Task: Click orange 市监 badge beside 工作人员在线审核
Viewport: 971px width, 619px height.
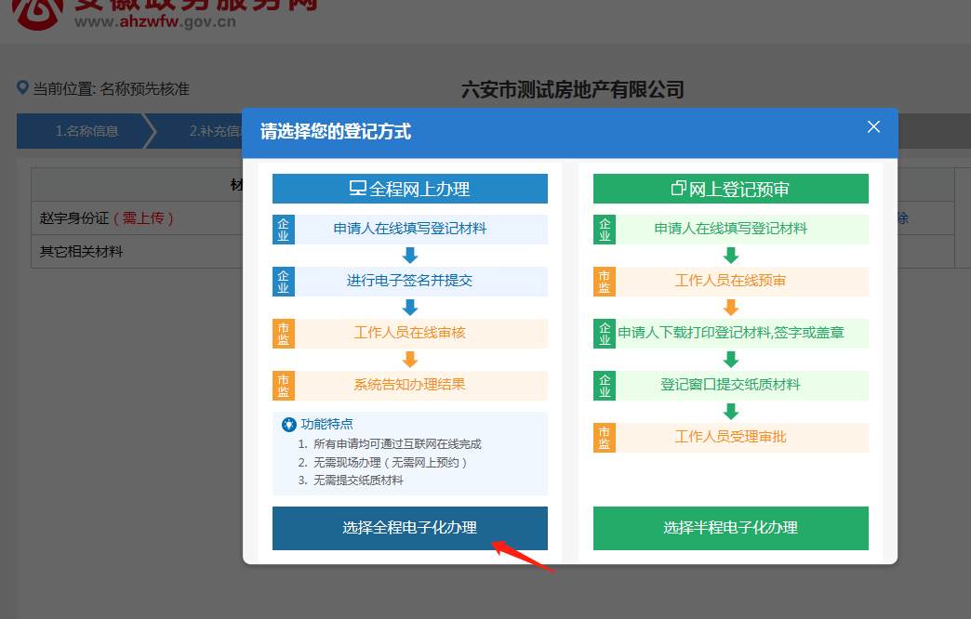Action: [x=283, y=334]
